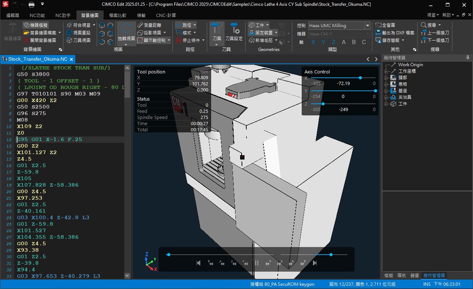The width and height of the screenshot is (473, 289).
Task: Toggle the X axis in 軸 row
Action: 313,42
